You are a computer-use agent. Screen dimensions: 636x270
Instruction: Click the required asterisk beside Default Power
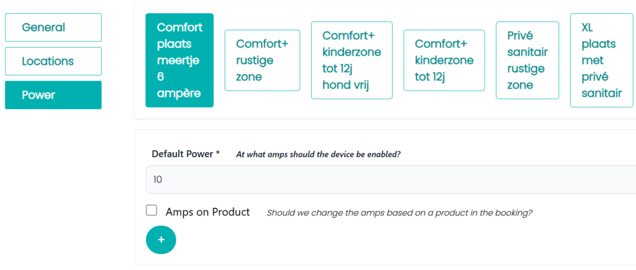point(217,154)
